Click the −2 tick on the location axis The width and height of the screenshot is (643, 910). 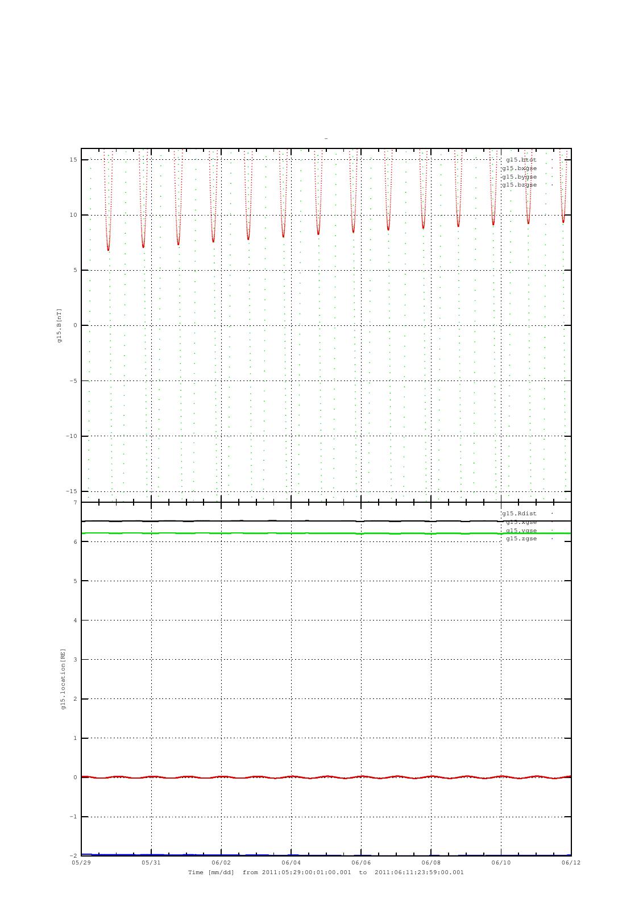73,856
